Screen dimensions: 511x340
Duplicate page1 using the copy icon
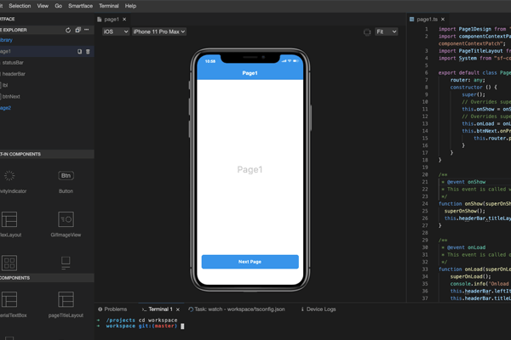[x=80, y=51]
